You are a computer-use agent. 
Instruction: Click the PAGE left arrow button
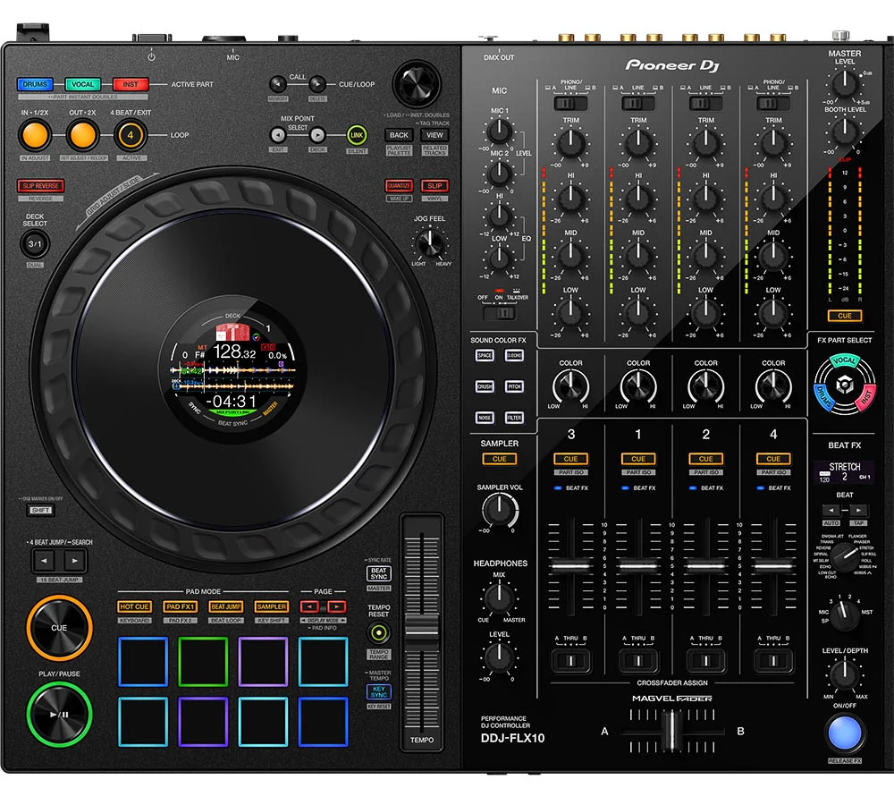pyautogui.click(x=309, y=607)
